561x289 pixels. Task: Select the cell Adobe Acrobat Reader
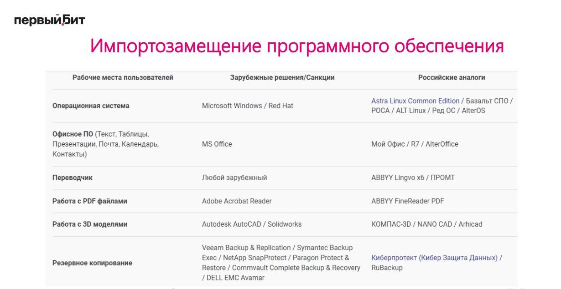pyautogui.click(x=237, y=201)
